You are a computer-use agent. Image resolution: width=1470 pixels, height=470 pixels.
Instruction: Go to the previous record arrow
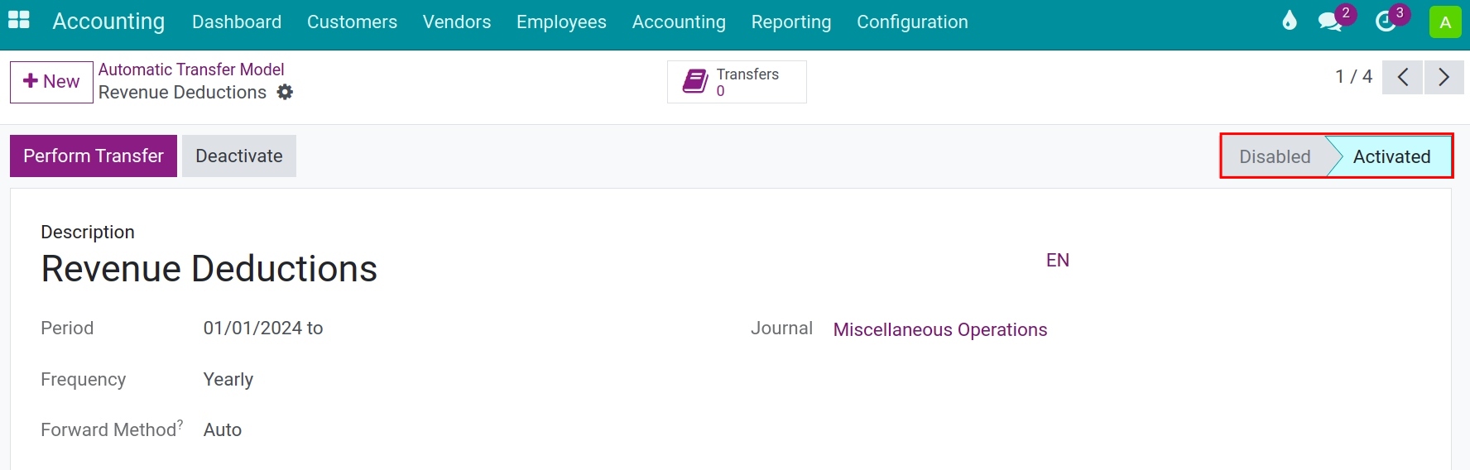(x=1402, y=77)
